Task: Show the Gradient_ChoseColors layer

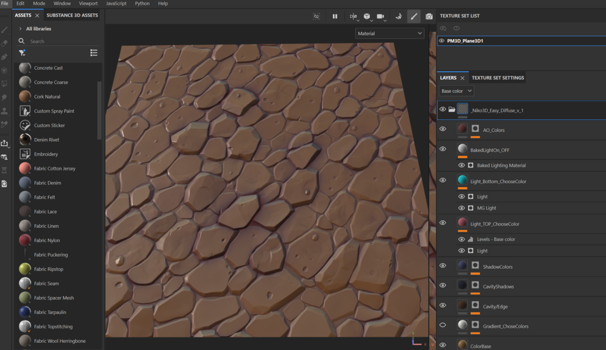Action: pyautogui.click(x=443, y=325)
